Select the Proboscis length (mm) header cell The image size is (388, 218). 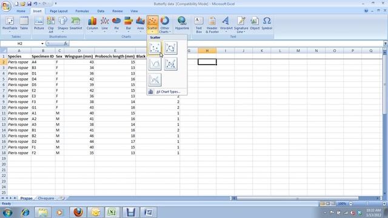click(115, 56)
